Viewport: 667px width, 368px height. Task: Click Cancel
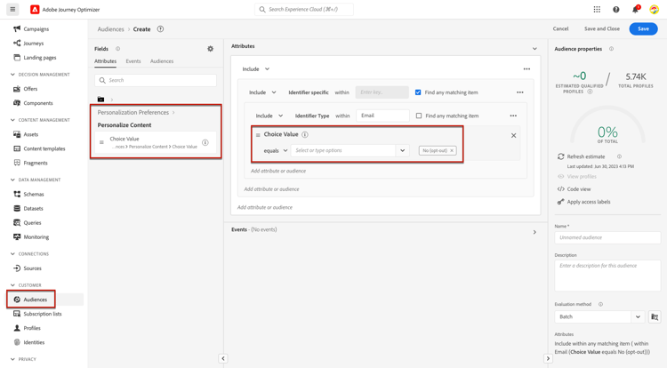coord(560,28)
